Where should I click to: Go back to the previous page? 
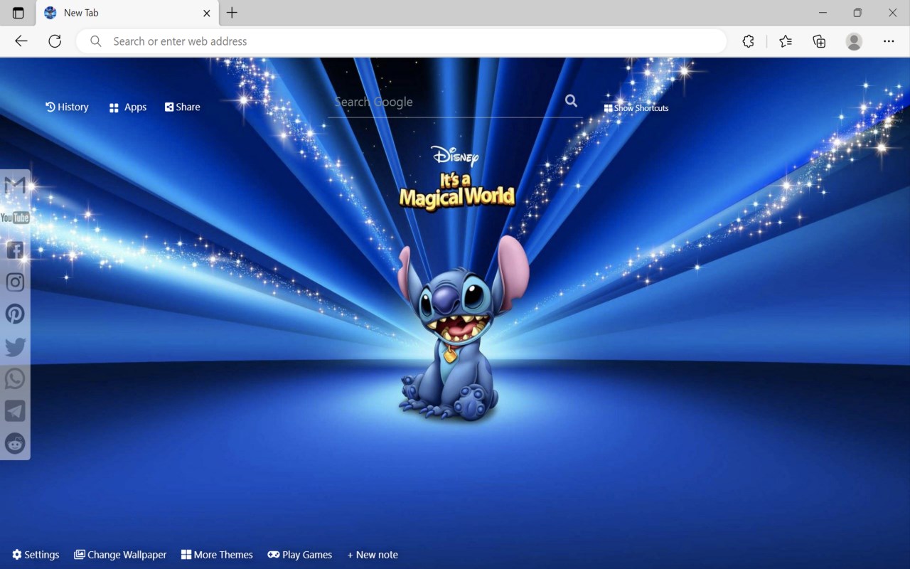click(21, 41)
